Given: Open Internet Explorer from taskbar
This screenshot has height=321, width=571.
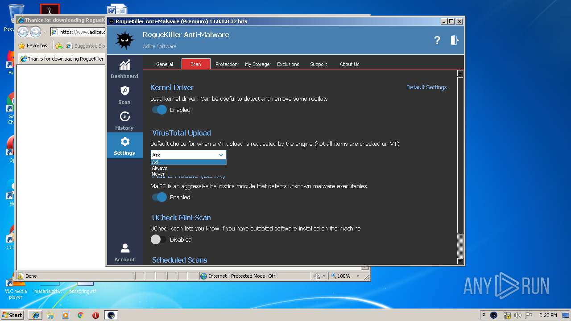Looking at the screenshot, I should (x=36, y=315).
